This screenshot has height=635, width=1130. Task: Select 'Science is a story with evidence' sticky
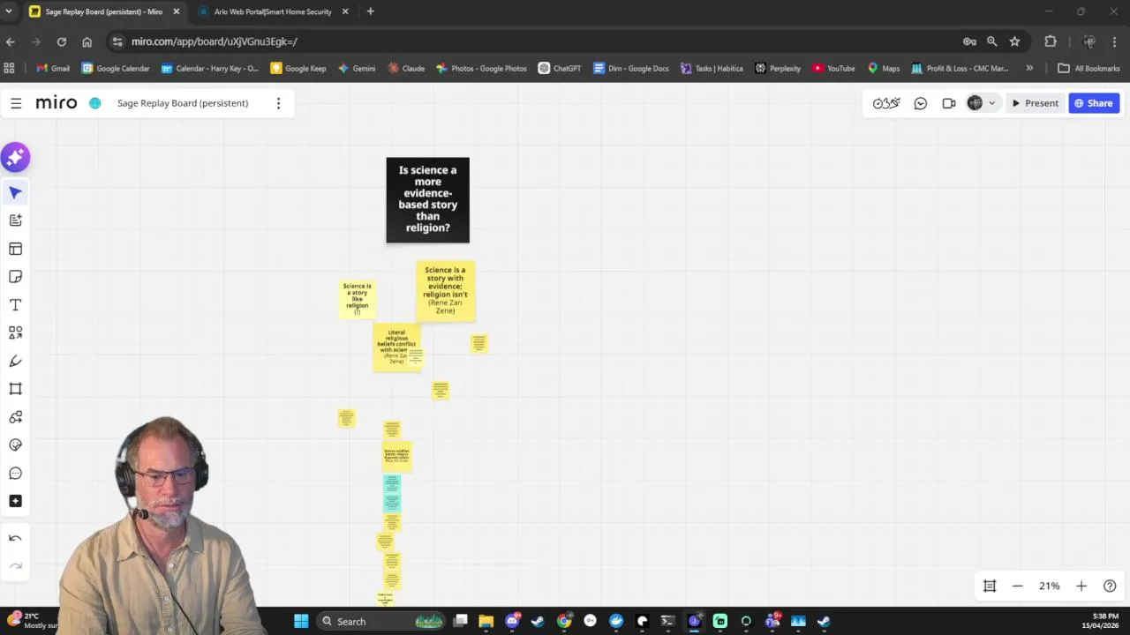445,290
